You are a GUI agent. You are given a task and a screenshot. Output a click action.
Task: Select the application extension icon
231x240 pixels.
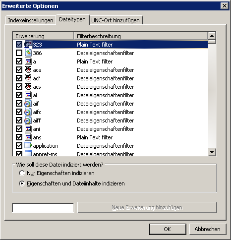click(28, 145)
